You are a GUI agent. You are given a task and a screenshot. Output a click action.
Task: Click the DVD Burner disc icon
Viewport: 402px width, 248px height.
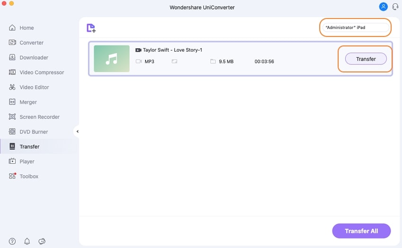click(12, 132)
